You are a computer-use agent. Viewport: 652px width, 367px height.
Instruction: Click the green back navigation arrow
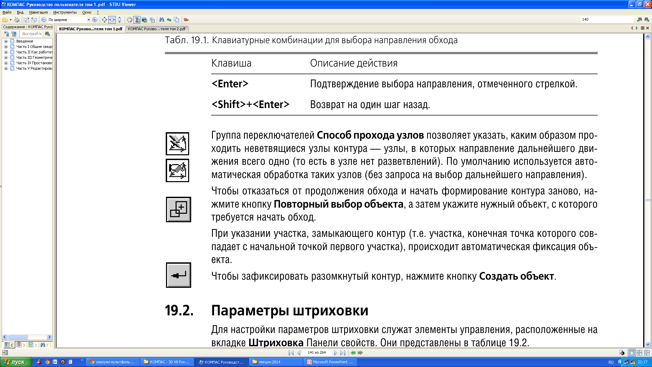click(x=353, y=353)
